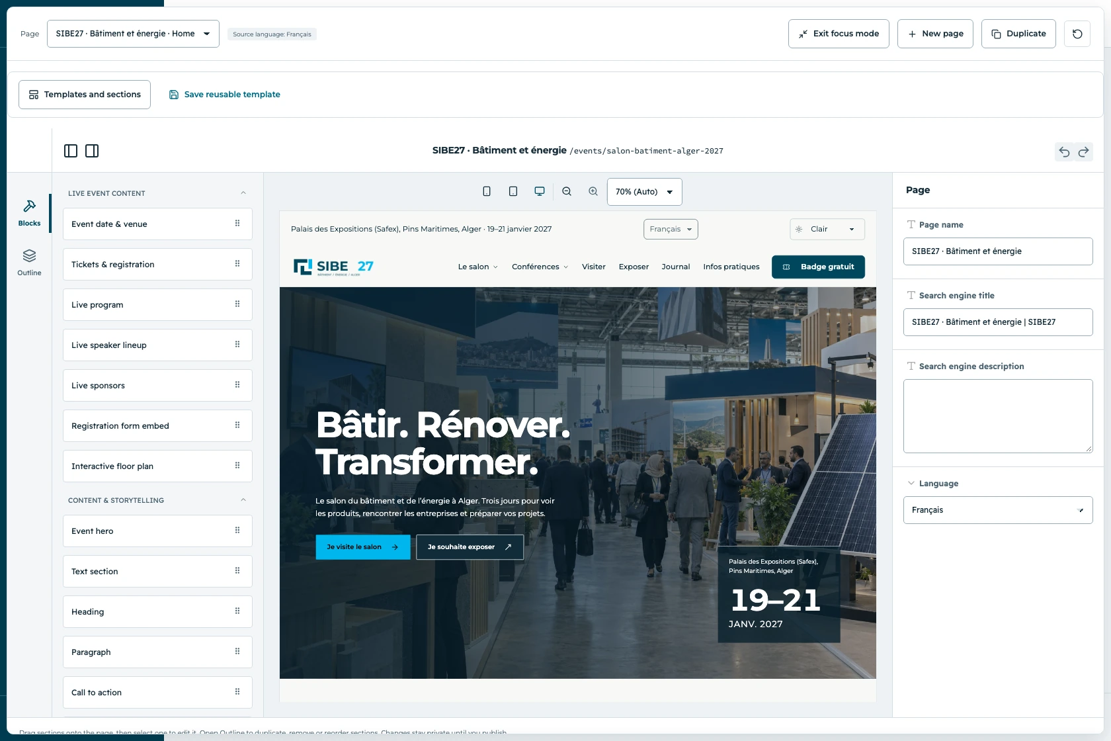Collapse the Live Event Content section
The image size is (1111, 741).
pyautogui.click(x=243, y=193)
